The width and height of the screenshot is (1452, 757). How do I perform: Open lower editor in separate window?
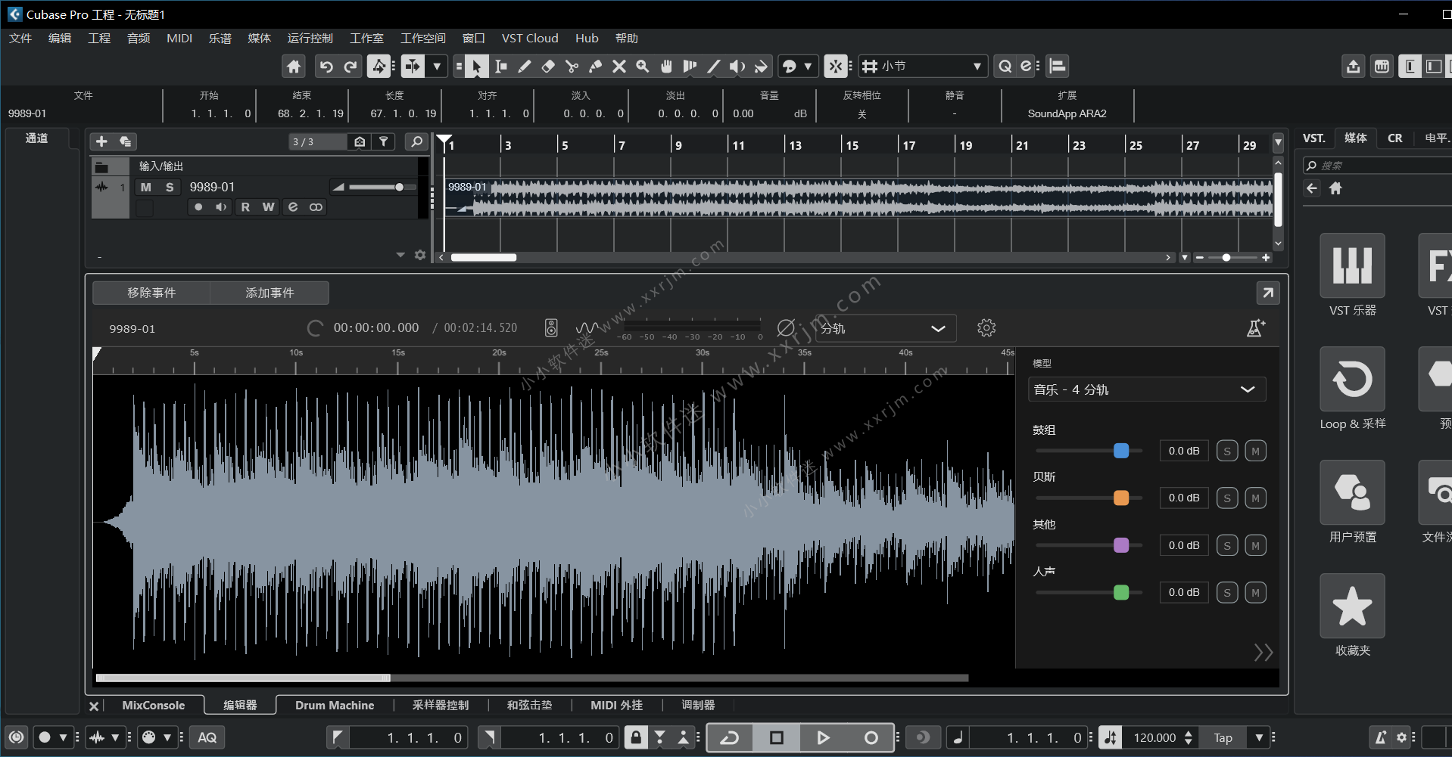[x=1267, y=293]
